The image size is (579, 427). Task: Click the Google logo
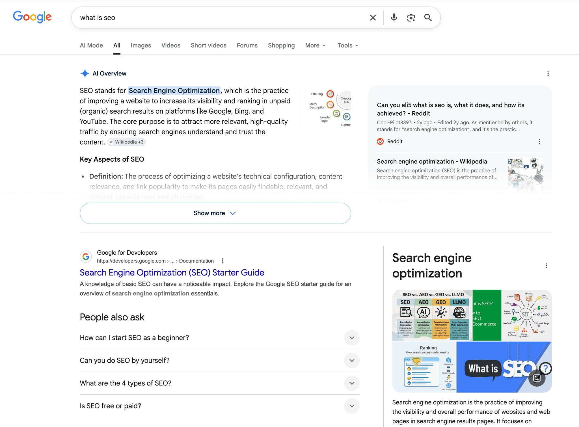pyautogui.click(x=32, y=17)
